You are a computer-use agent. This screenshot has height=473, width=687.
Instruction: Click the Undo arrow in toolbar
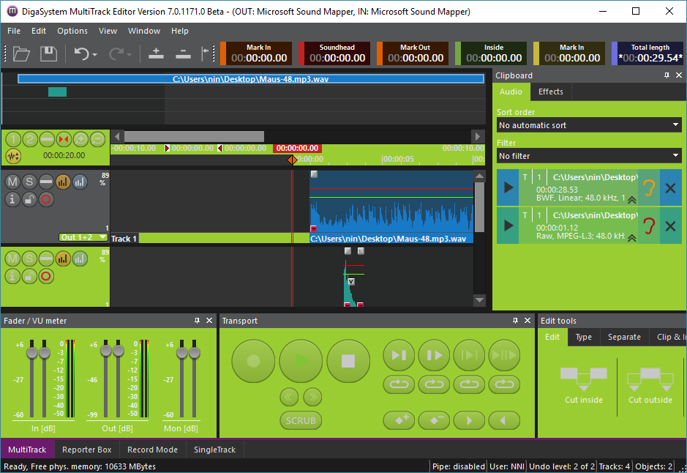(x=81, y=53)
